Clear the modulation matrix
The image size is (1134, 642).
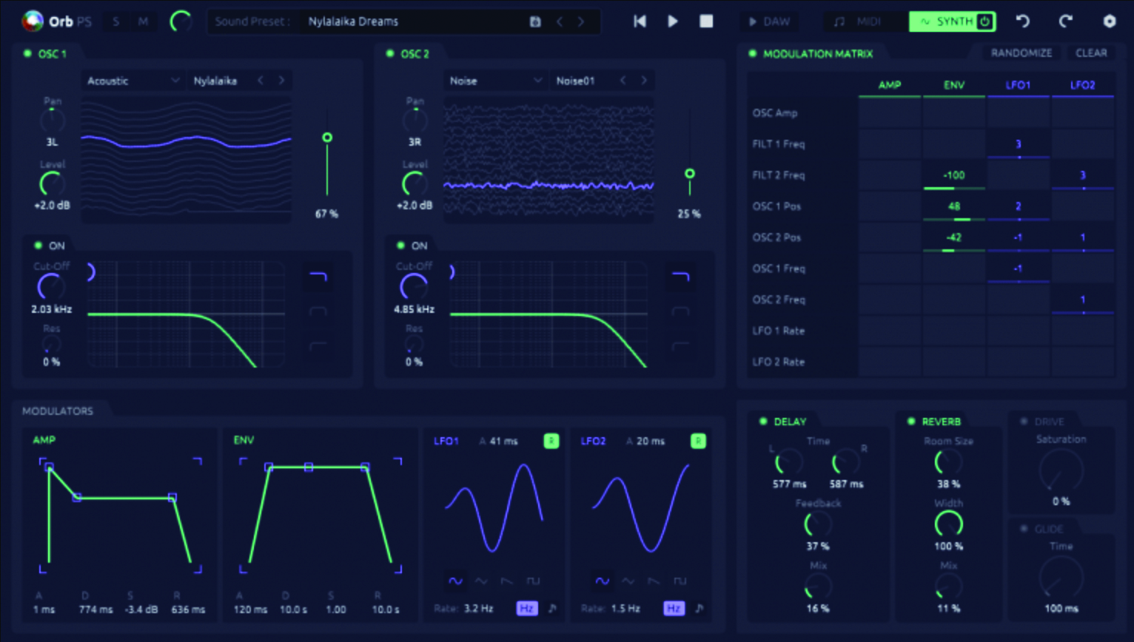[1091, 53]
